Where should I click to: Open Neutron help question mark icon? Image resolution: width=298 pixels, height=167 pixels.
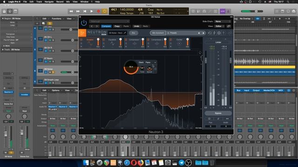click(x=223, y=33)
